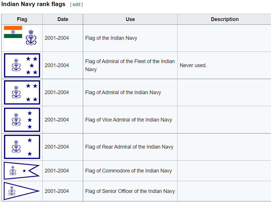Image resolution: width=271 pixels, height=203 pixels.
Task: Click the Date column header
Action: 63,19
